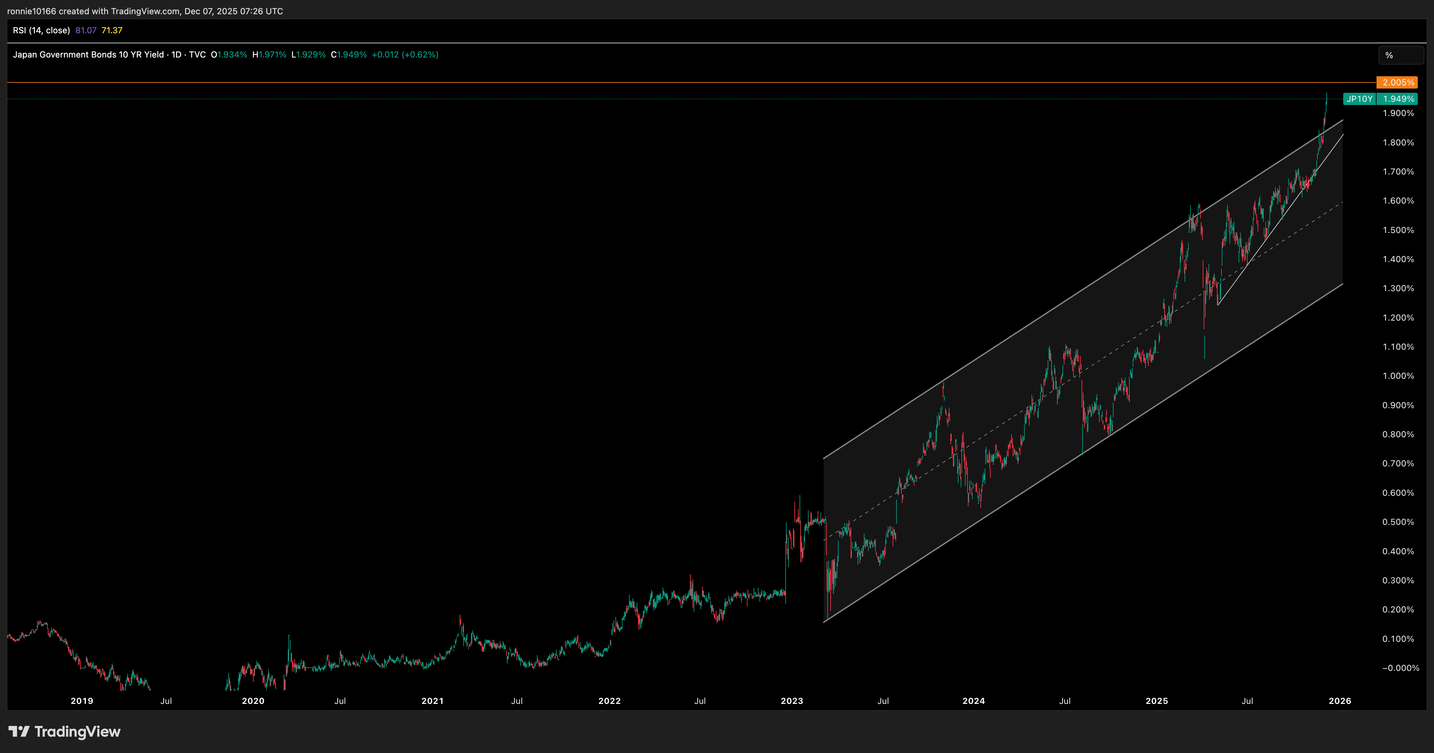Click the RSI (14, close) indicator legend
Image resolution: width=1434 pixels, height=753 pixels.
tap(41, 31)
